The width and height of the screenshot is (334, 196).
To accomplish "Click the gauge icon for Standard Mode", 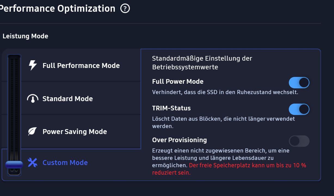I will [32, 98].
